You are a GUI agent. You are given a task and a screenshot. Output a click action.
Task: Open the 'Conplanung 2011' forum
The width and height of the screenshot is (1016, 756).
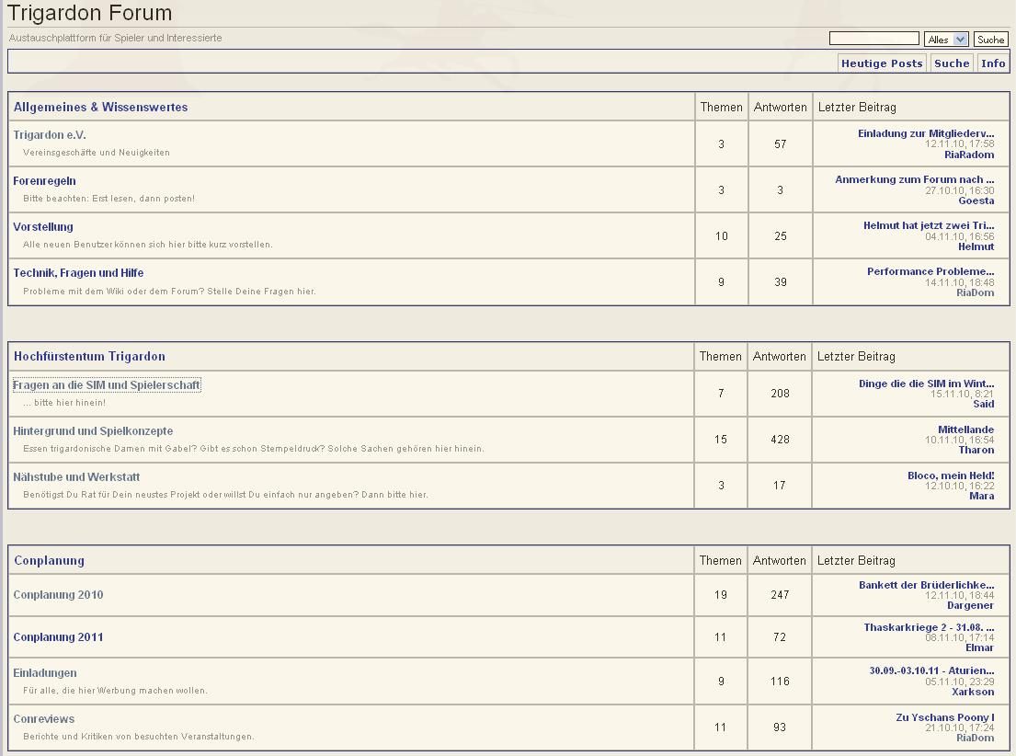coord(58,637)
